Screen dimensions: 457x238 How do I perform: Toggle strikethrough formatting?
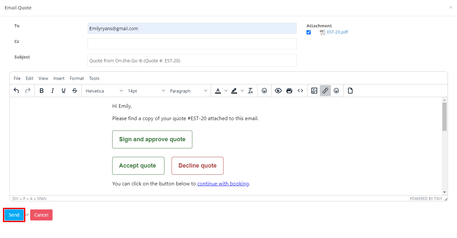pos(75,91)
